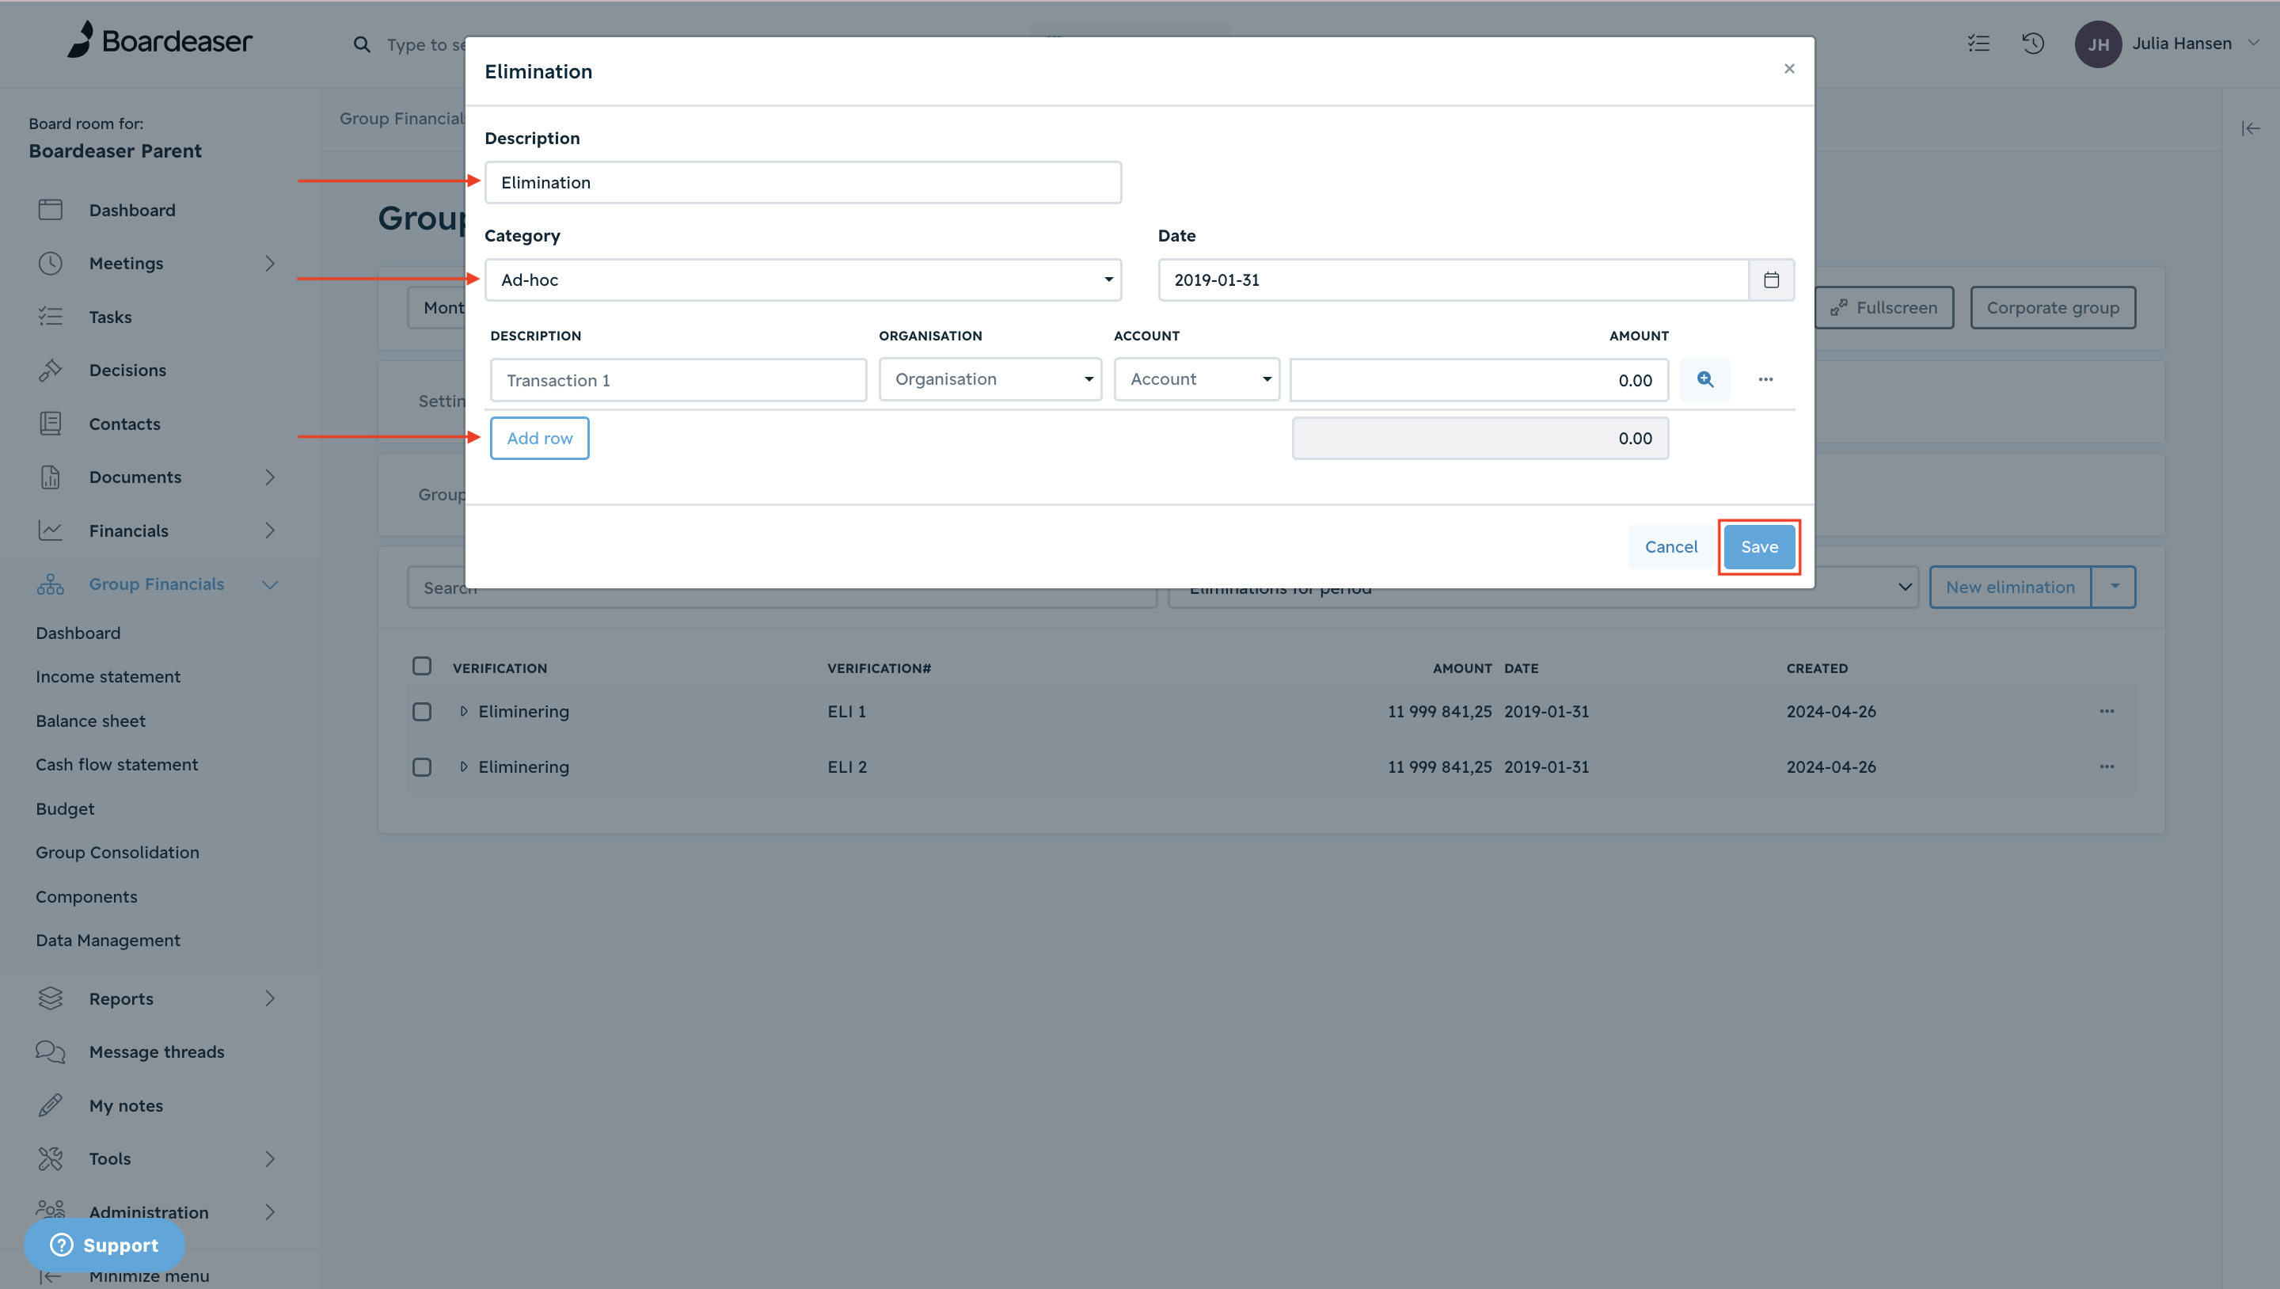Screen dimensions: 2280x1289
Task: Collapse the Group Financials chevron
Action: click(x=270, y=584)
